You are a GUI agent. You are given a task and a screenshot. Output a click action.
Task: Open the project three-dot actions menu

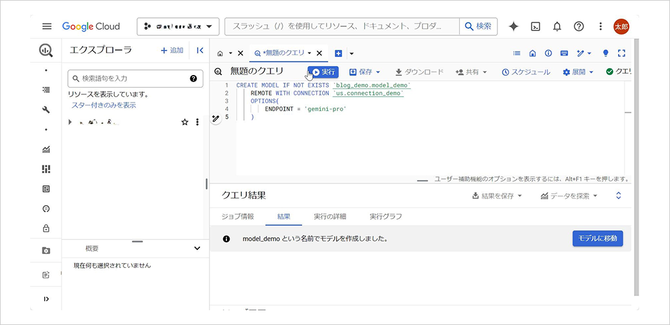pyautogui.click(x=197, y=122)
